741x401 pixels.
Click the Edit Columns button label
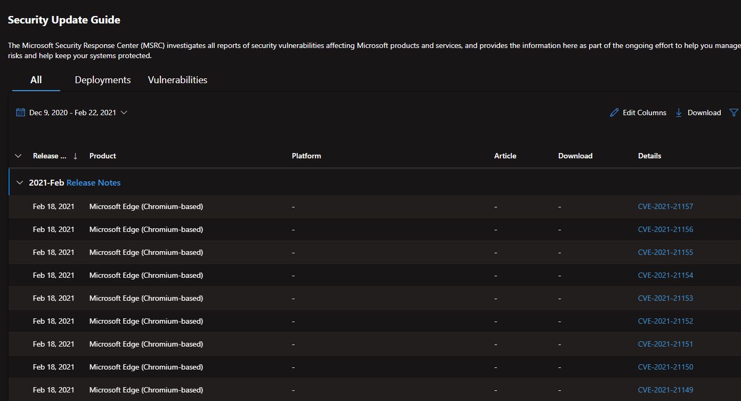coord(645,113)
